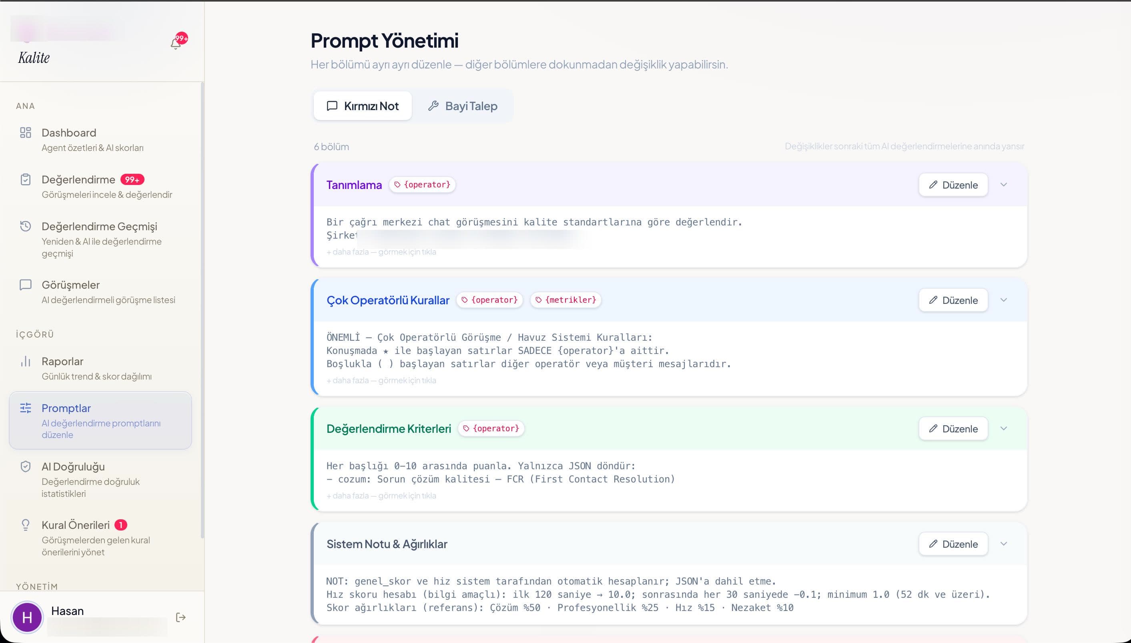Click the logout icon beside Hasan
Screen dimensions: 1131x643
click(180, 617)
